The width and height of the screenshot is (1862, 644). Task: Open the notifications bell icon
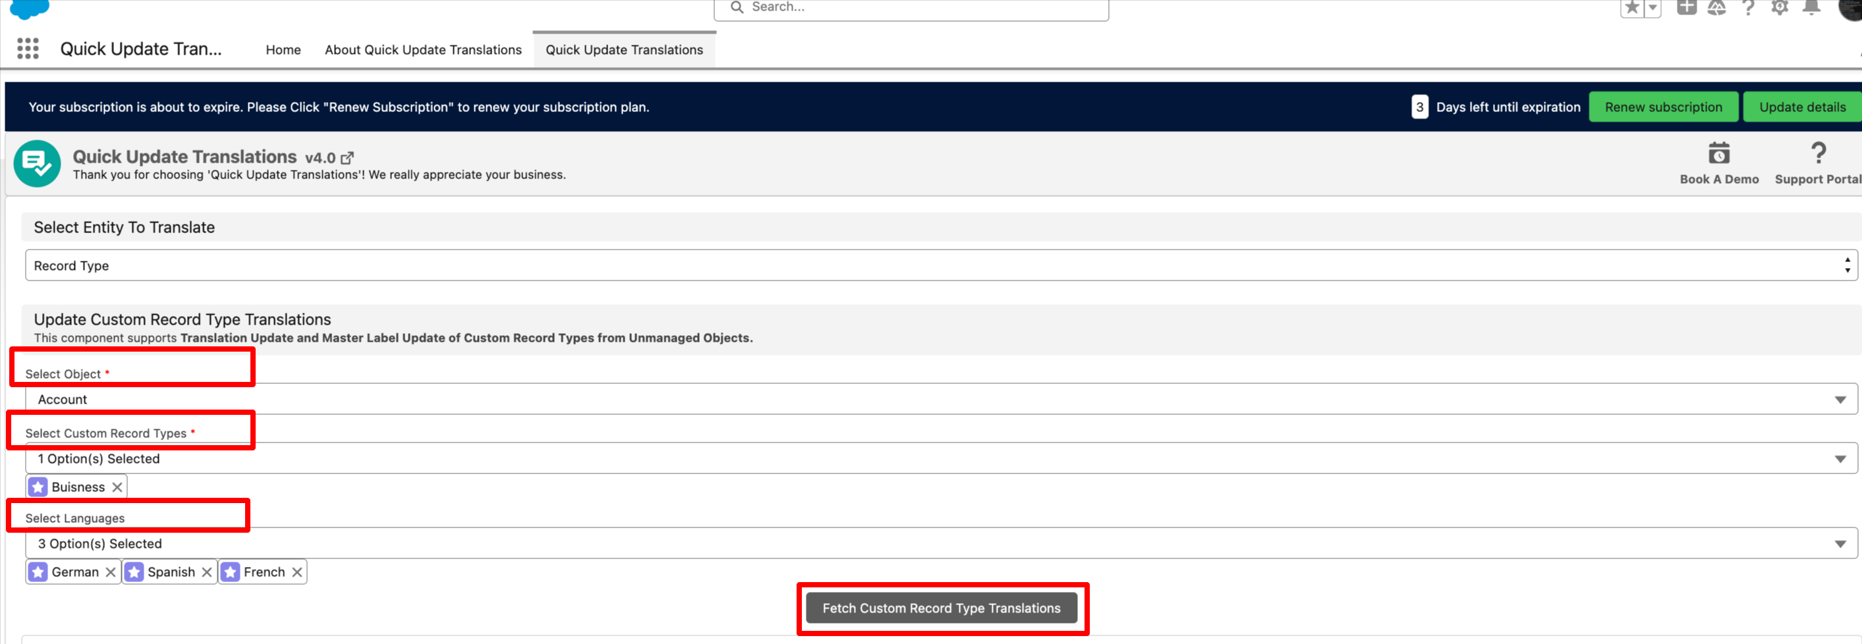click(1811, 7)
